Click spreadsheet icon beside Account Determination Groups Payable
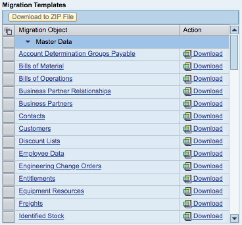Image resolution: width=242 pixels, height=225 pixels. (x=187, y=54)
